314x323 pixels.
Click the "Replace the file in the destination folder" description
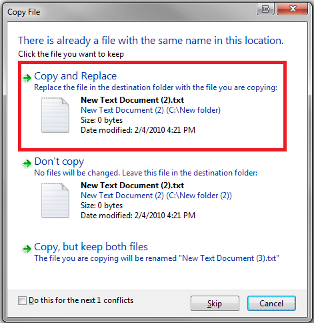point(155,87)
